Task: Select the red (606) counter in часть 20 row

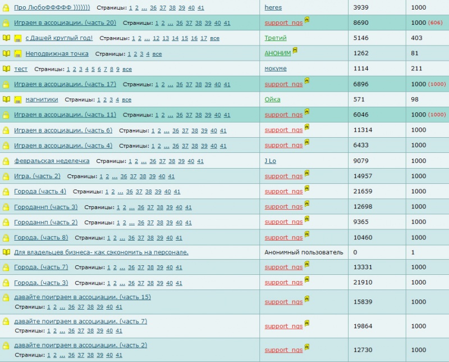Action: click(436, 22)
